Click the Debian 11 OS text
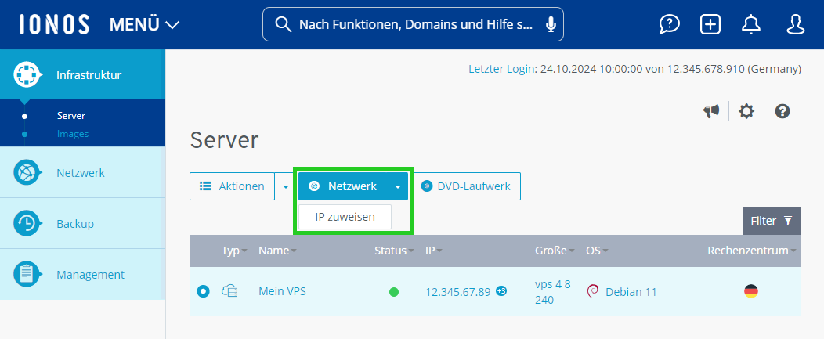This screenshot has width=824, height=339. coord(631,292)
